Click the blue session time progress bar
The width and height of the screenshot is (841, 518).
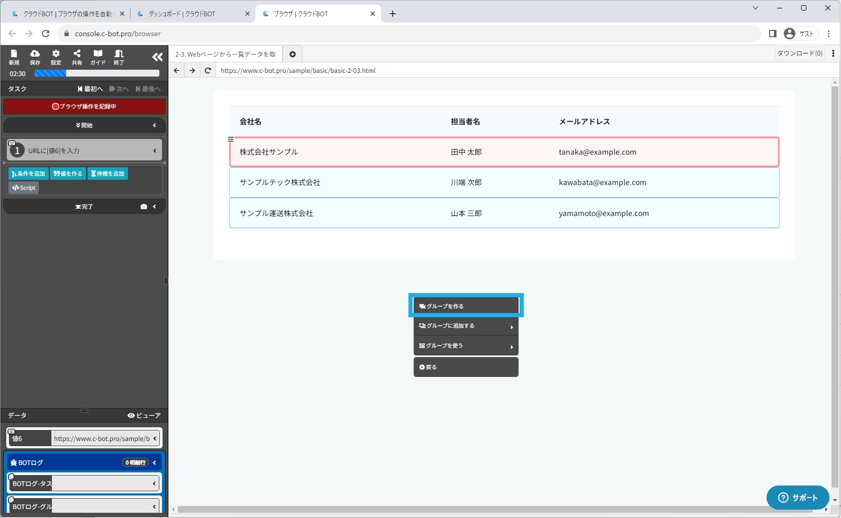97,73
